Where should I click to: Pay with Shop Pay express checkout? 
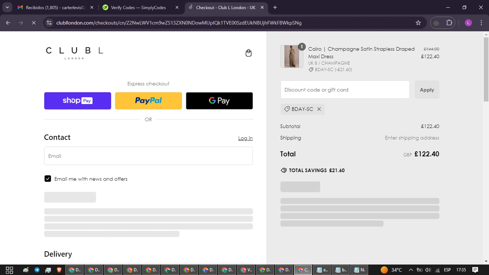78,101
